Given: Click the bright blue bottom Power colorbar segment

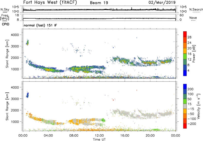Looking at the screenshot, I should (x=185, y=73).
